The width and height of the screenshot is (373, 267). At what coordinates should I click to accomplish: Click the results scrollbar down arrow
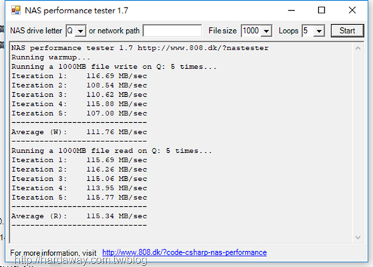click(358, 238)
